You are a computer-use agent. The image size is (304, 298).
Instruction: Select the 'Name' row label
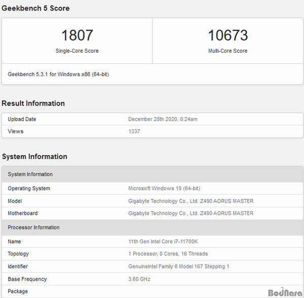[x=14, y=242]
